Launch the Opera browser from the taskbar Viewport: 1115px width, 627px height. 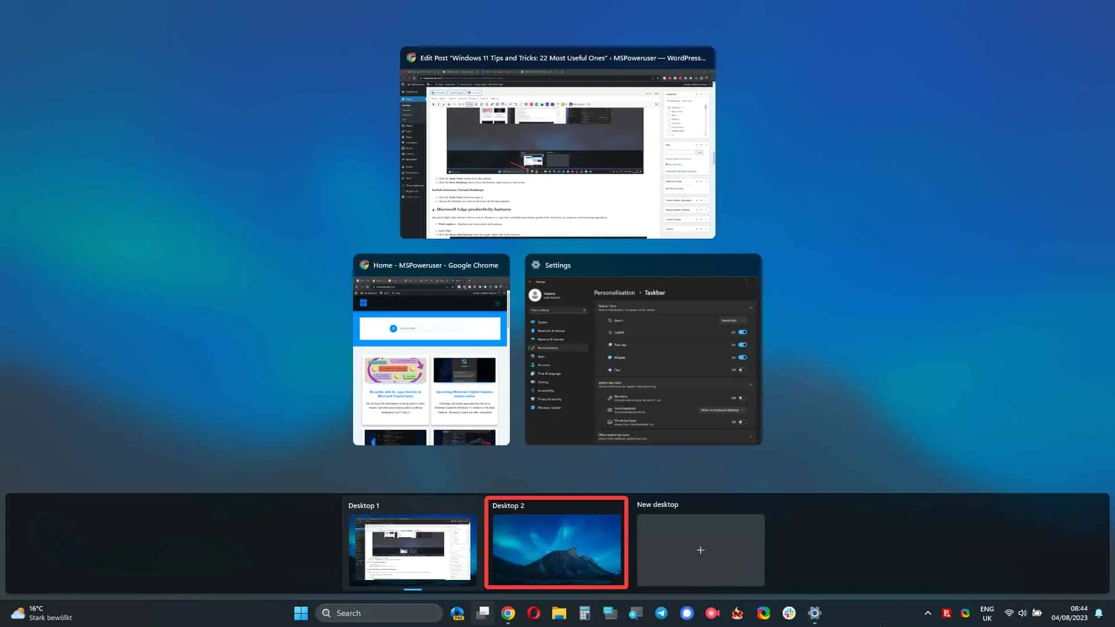coord(534,613)
